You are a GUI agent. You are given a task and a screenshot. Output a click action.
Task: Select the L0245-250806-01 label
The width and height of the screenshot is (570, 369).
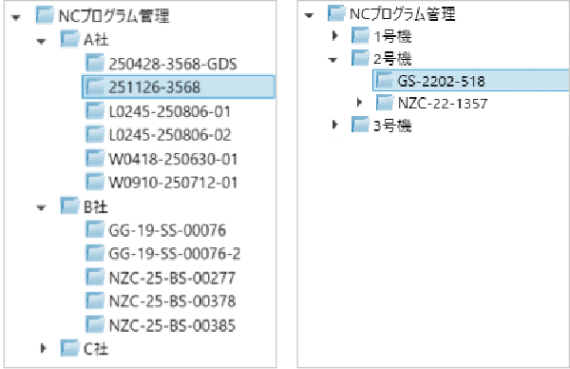tap(170, 111)
